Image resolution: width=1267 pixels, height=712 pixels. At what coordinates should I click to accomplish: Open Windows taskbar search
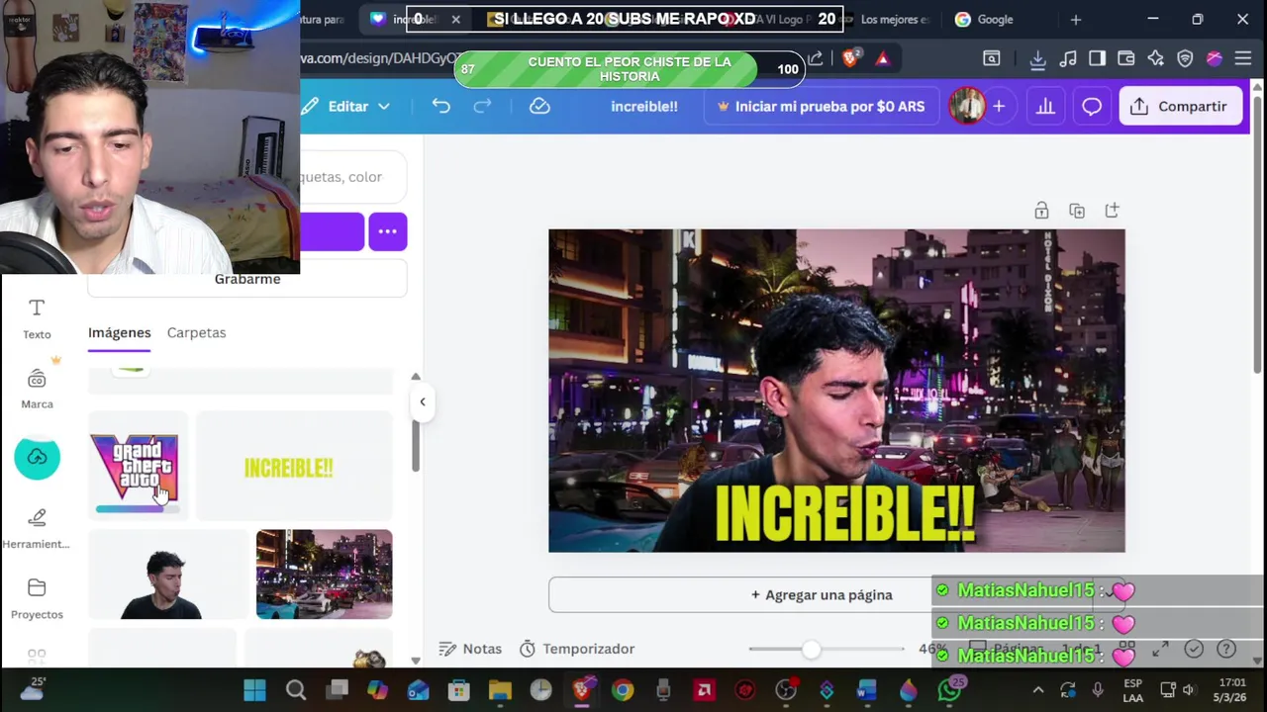click(x=296, y=690)
